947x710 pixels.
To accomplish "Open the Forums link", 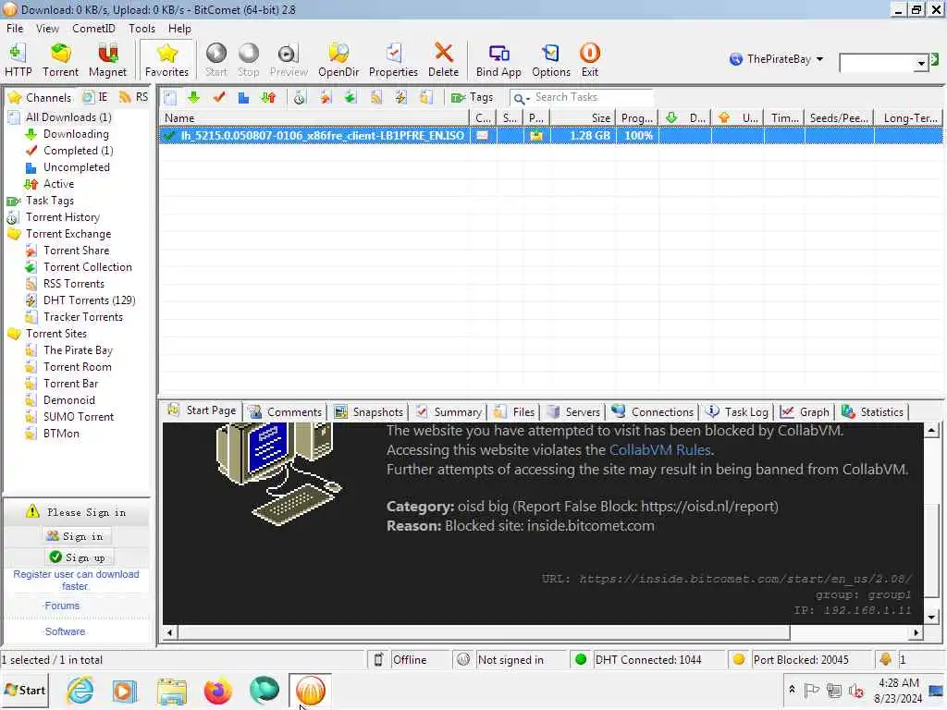I will point(62,606).
